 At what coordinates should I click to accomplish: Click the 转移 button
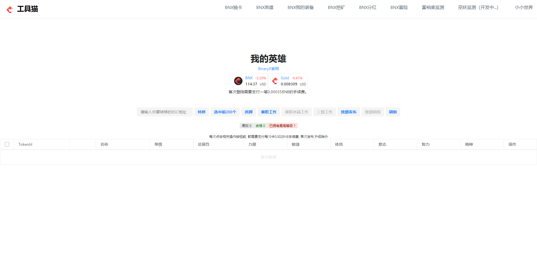tap(202, 112)
